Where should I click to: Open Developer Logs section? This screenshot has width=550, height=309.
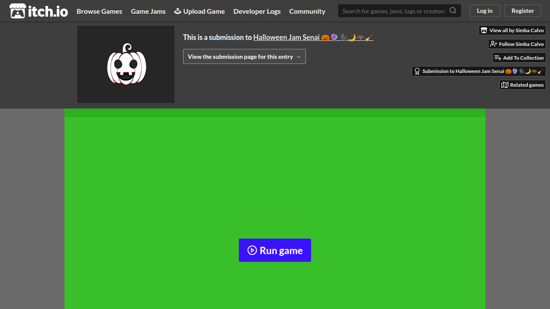pos(257,11)
